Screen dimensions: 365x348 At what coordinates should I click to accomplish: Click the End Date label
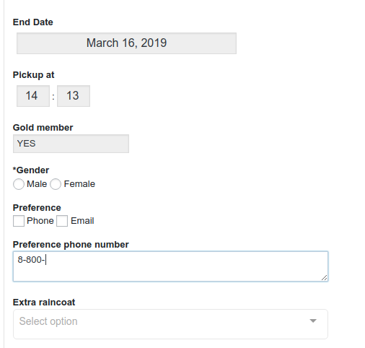[33, 22]
